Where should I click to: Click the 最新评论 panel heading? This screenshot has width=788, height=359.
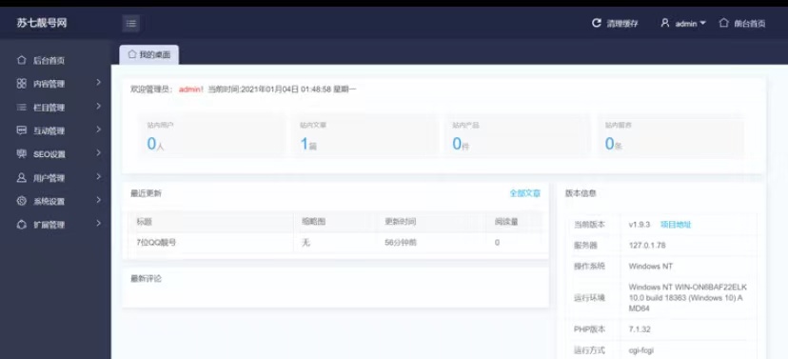coord(146,279)
